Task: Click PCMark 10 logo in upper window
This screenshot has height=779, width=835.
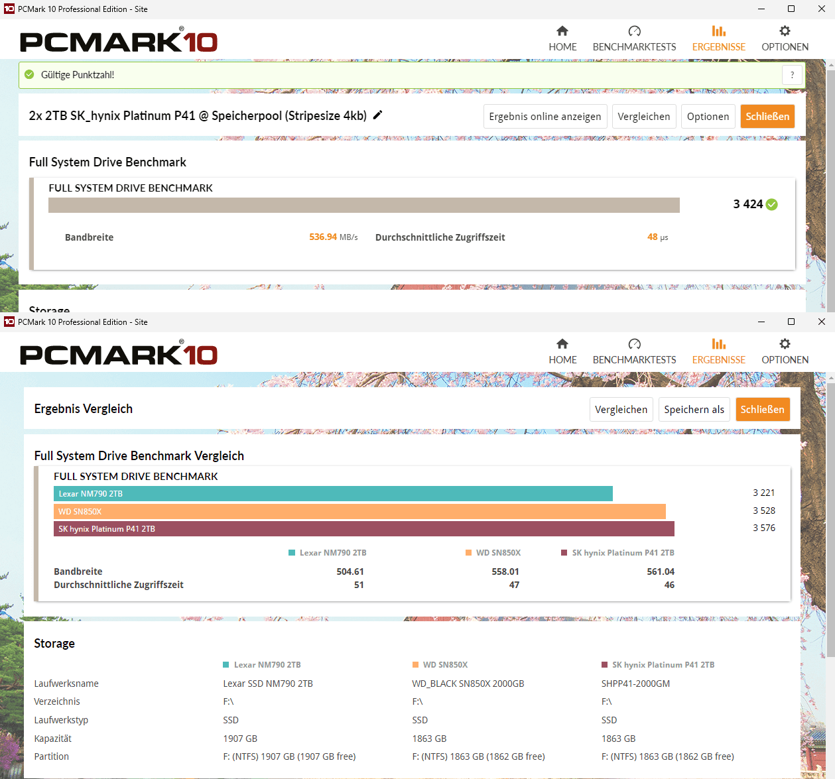Action: tap(119, 40)
